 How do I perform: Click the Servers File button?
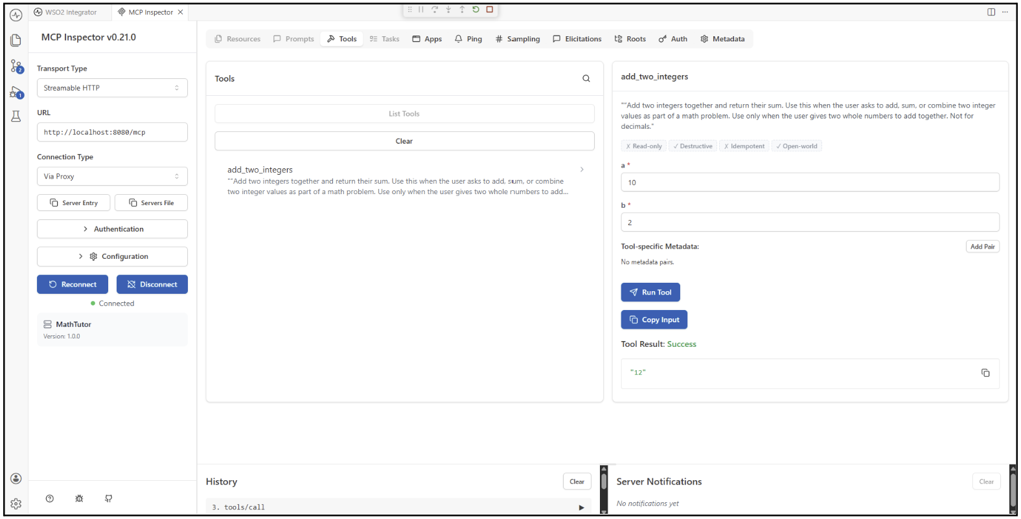(x=151, y=203)
